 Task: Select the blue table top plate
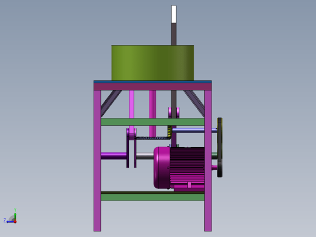153,82
